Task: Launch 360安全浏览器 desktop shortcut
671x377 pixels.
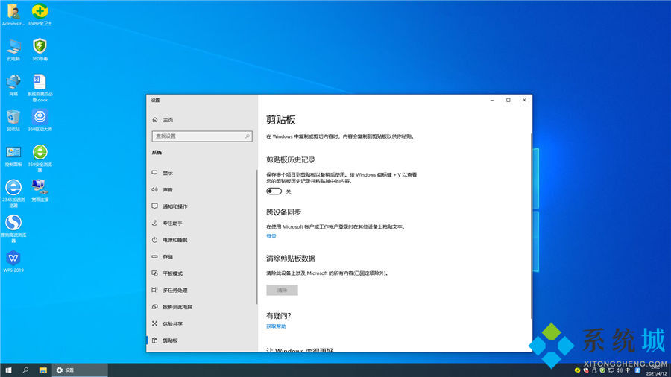Action: [x=40, y=159]
